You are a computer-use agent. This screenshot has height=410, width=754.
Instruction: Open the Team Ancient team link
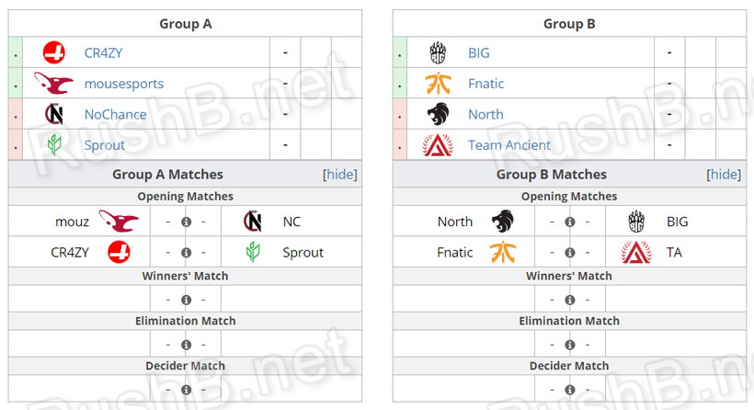[x=508, y=144]
